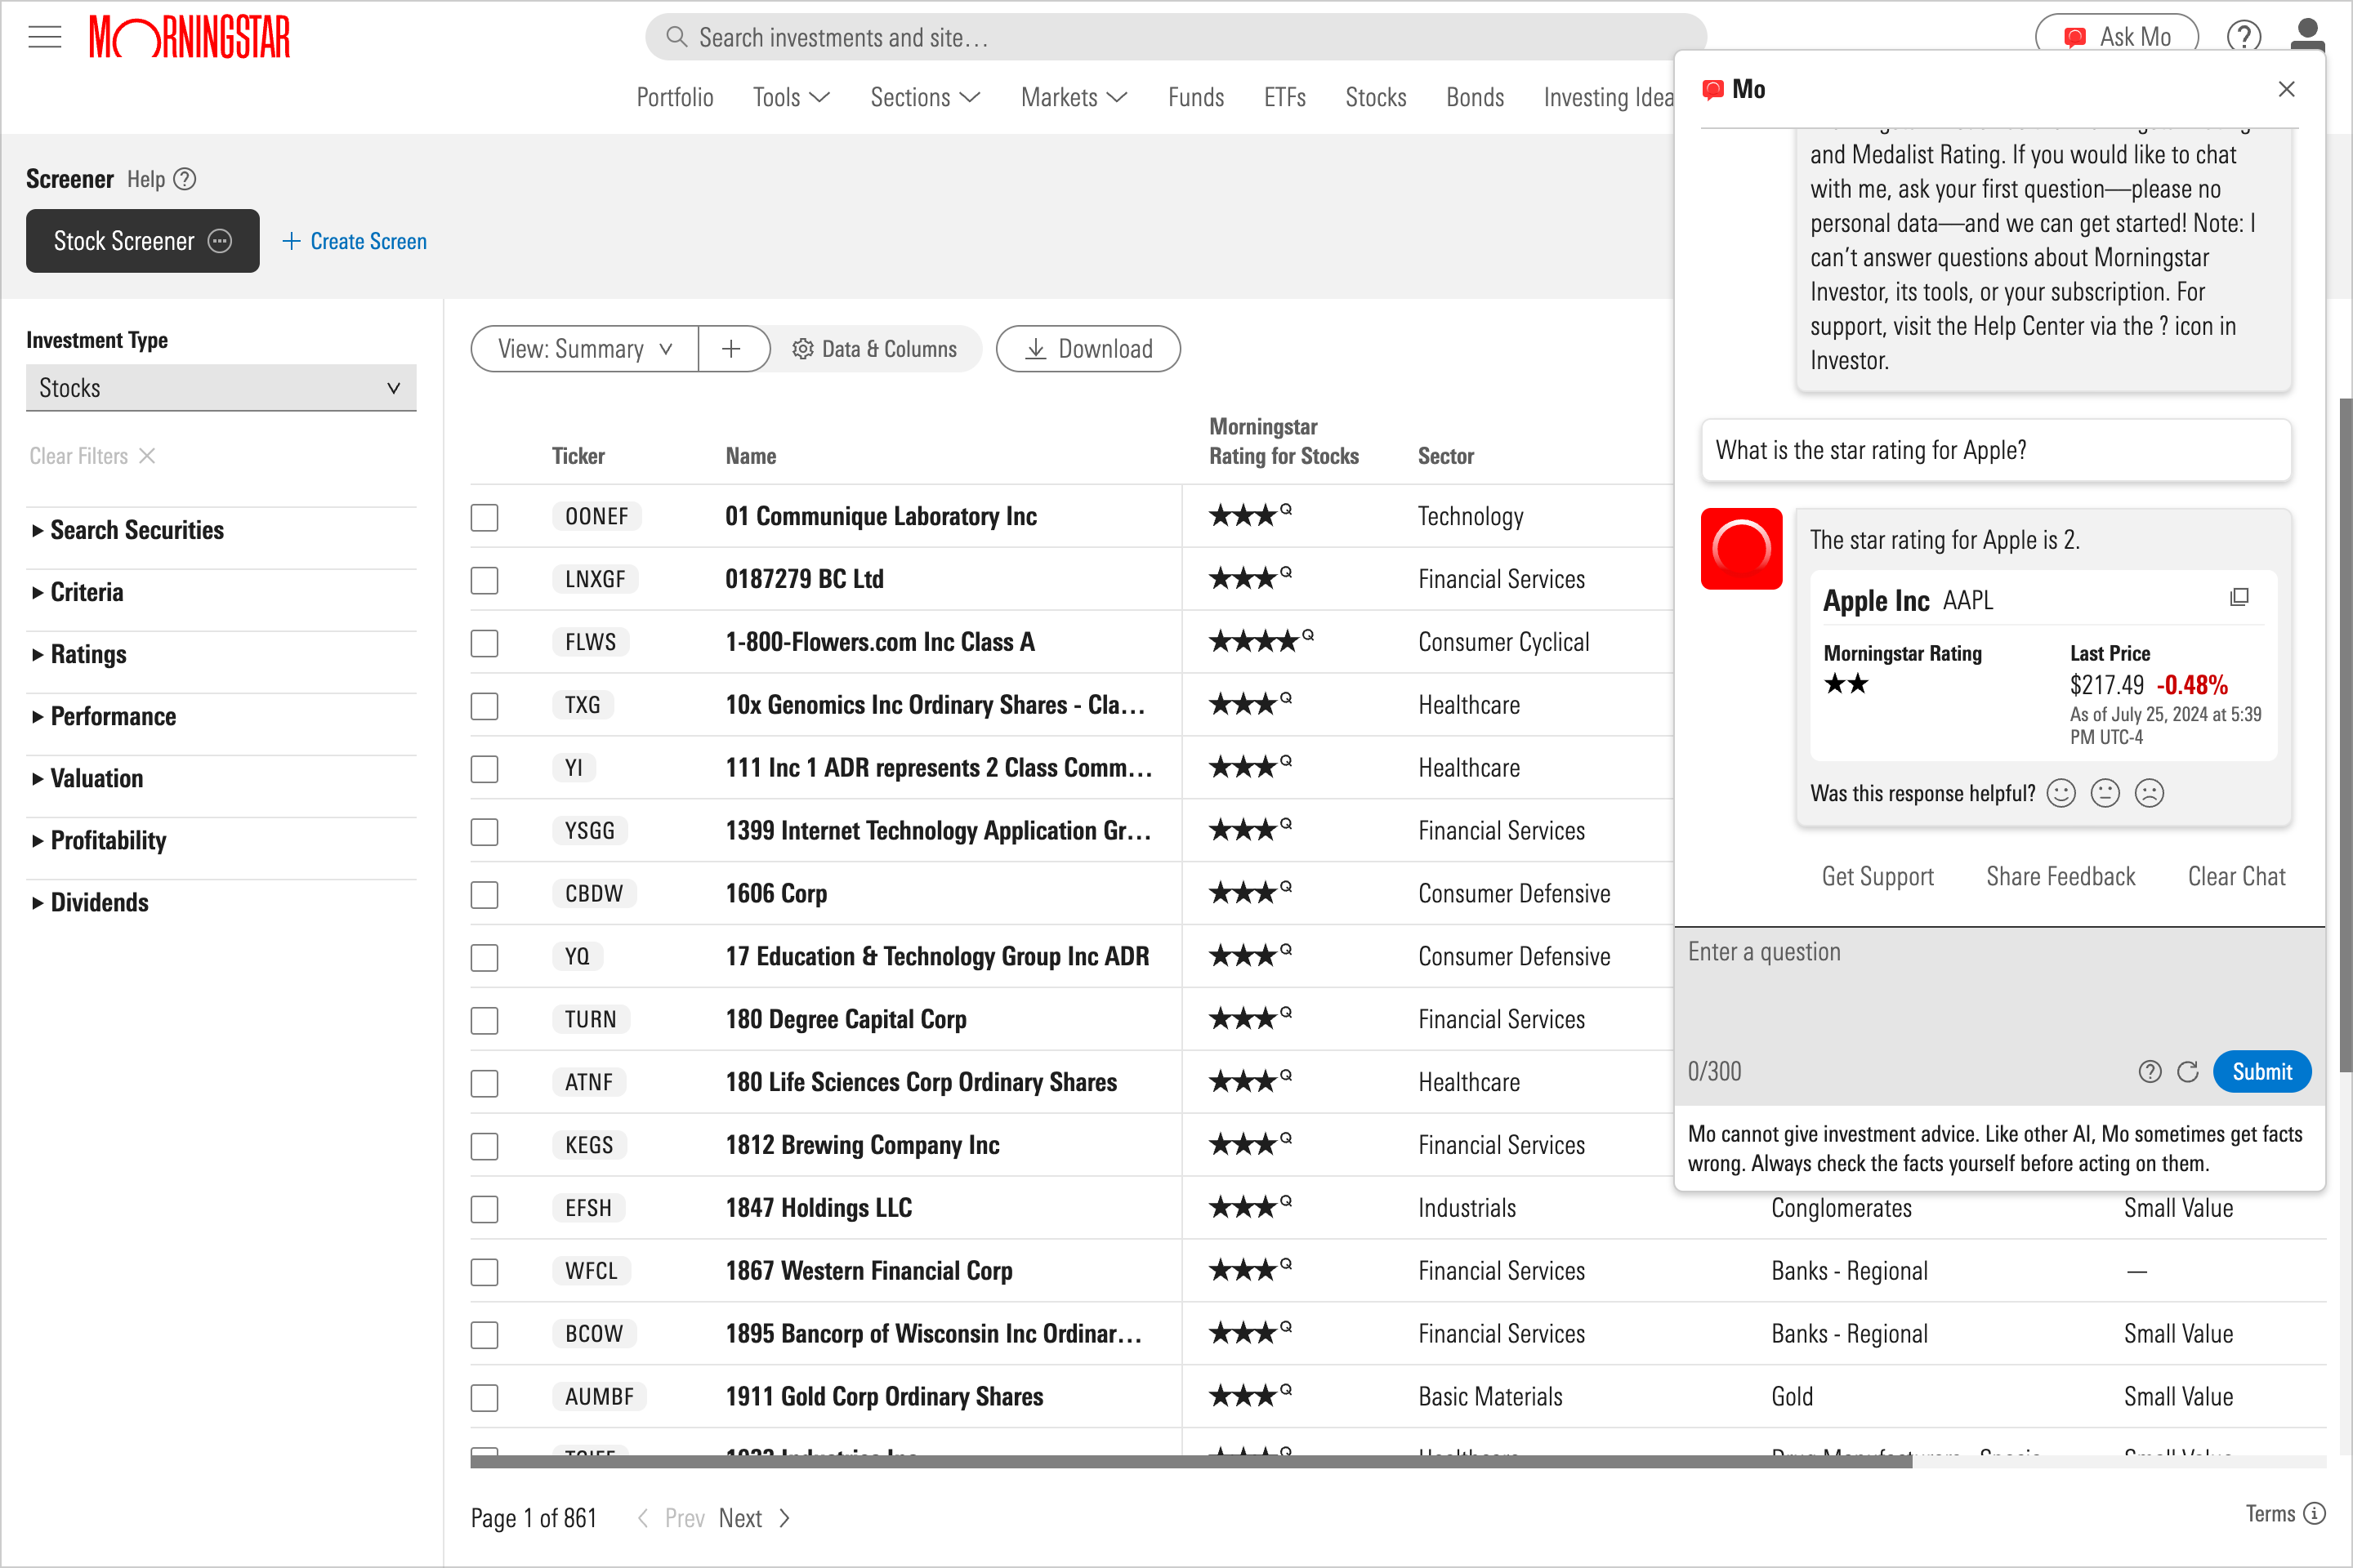This screenshot has width=2353, height=1568.
Task: Open the Markets menu
Action: 1074,97
